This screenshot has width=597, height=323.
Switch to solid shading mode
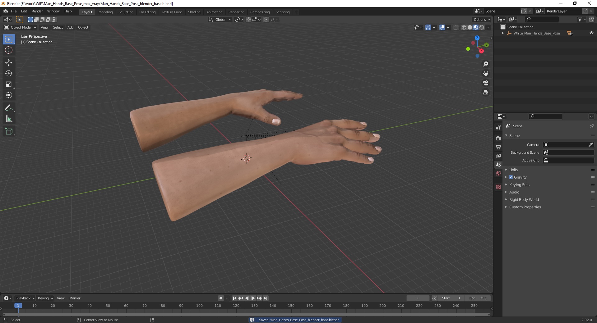tap(470, 27)
